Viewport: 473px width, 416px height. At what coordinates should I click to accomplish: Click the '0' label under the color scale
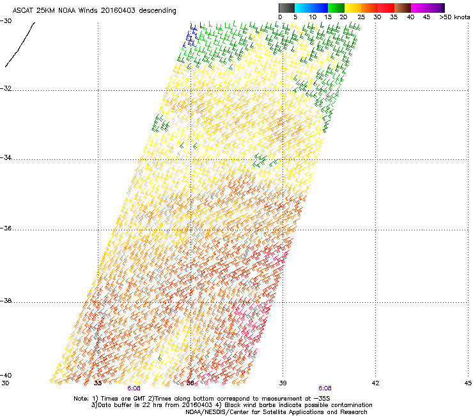click(280, 17)
